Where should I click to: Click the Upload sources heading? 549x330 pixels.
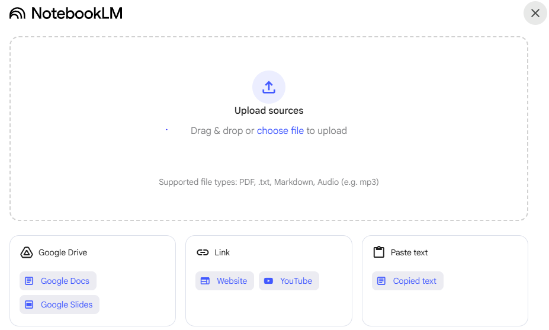(x=269, y=111)
